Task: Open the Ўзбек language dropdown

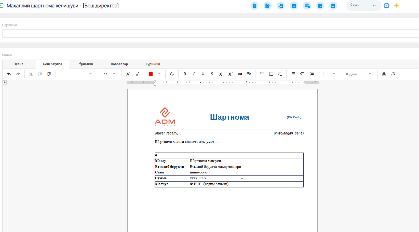Action: click(363, 6)
